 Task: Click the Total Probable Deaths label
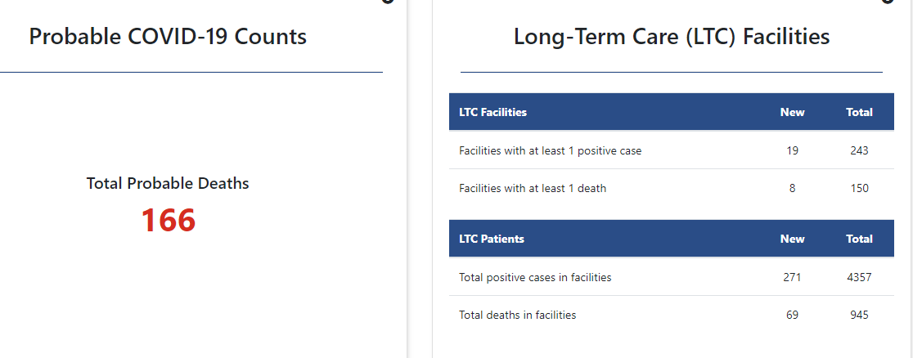168,183
